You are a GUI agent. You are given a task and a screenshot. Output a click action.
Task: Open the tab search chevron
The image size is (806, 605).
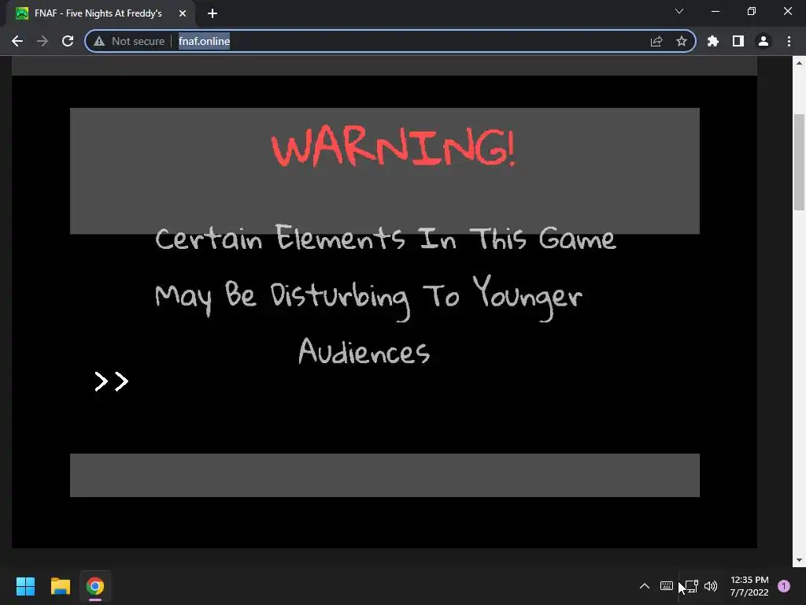tap(679, 11)
